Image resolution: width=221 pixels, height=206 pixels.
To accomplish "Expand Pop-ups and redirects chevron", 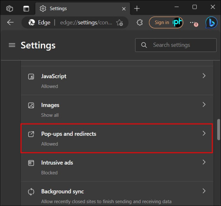I will click(204, 133).
